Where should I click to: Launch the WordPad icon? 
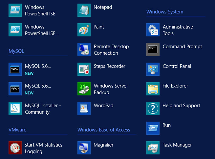pos(84,109)
